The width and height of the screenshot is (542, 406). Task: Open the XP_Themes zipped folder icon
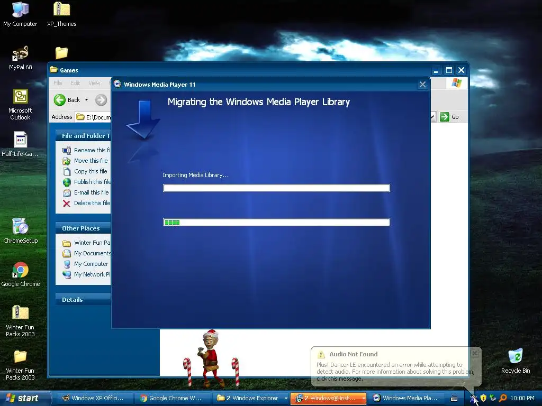point(61,14)
